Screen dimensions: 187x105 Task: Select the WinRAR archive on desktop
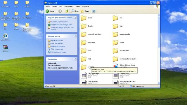[5, 48]
